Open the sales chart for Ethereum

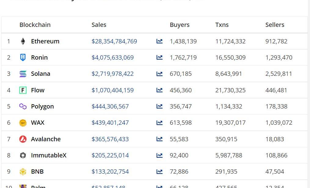[x=159, y=41]
